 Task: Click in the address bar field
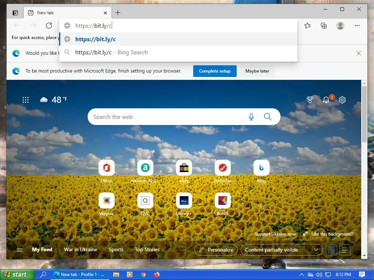[x=178, y=26]
